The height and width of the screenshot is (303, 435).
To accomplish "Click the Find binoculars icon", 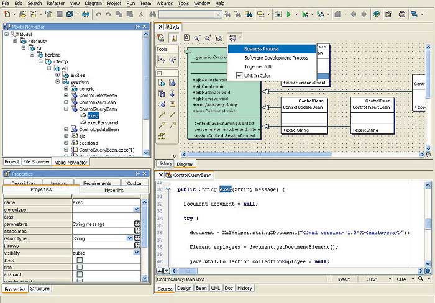I will (x=152, y=14).
